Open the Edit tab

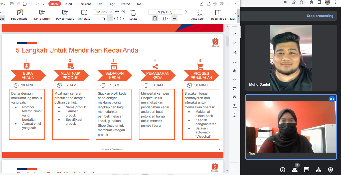point(100,4)
